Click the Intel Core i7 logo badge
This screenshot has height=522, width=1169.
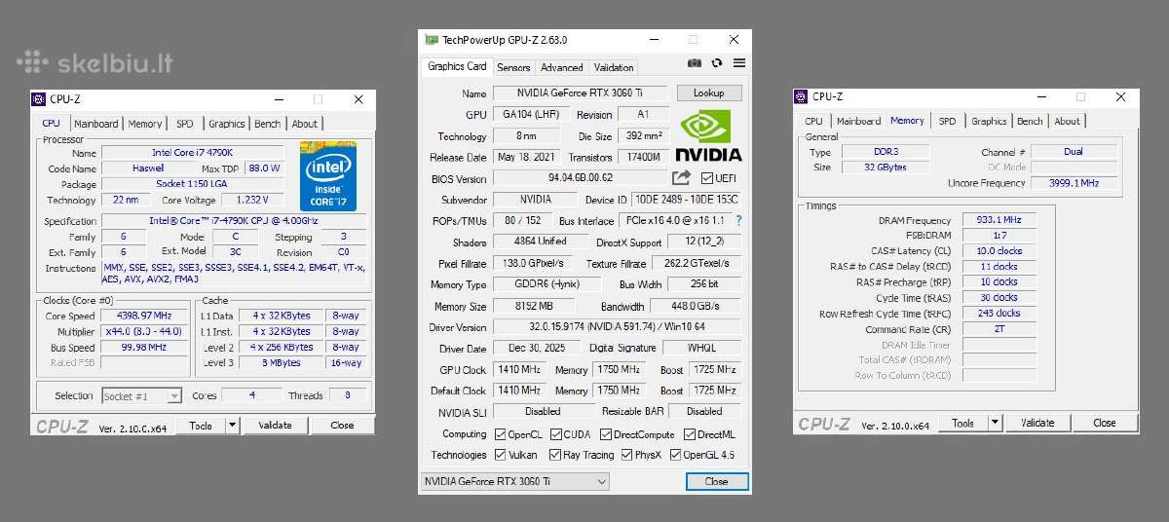tap(328, 175)
